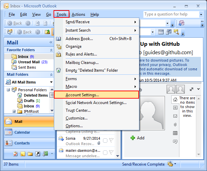Viewport: 207px width, 171px height.
Task: Expand the IPMRoot folder
Action: [14, 111]
